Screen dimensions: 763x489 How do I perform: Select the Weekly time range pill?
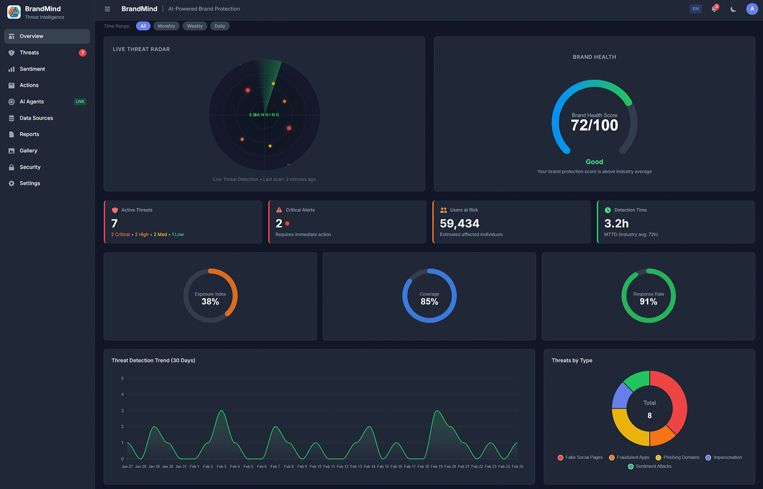point(195,26)
